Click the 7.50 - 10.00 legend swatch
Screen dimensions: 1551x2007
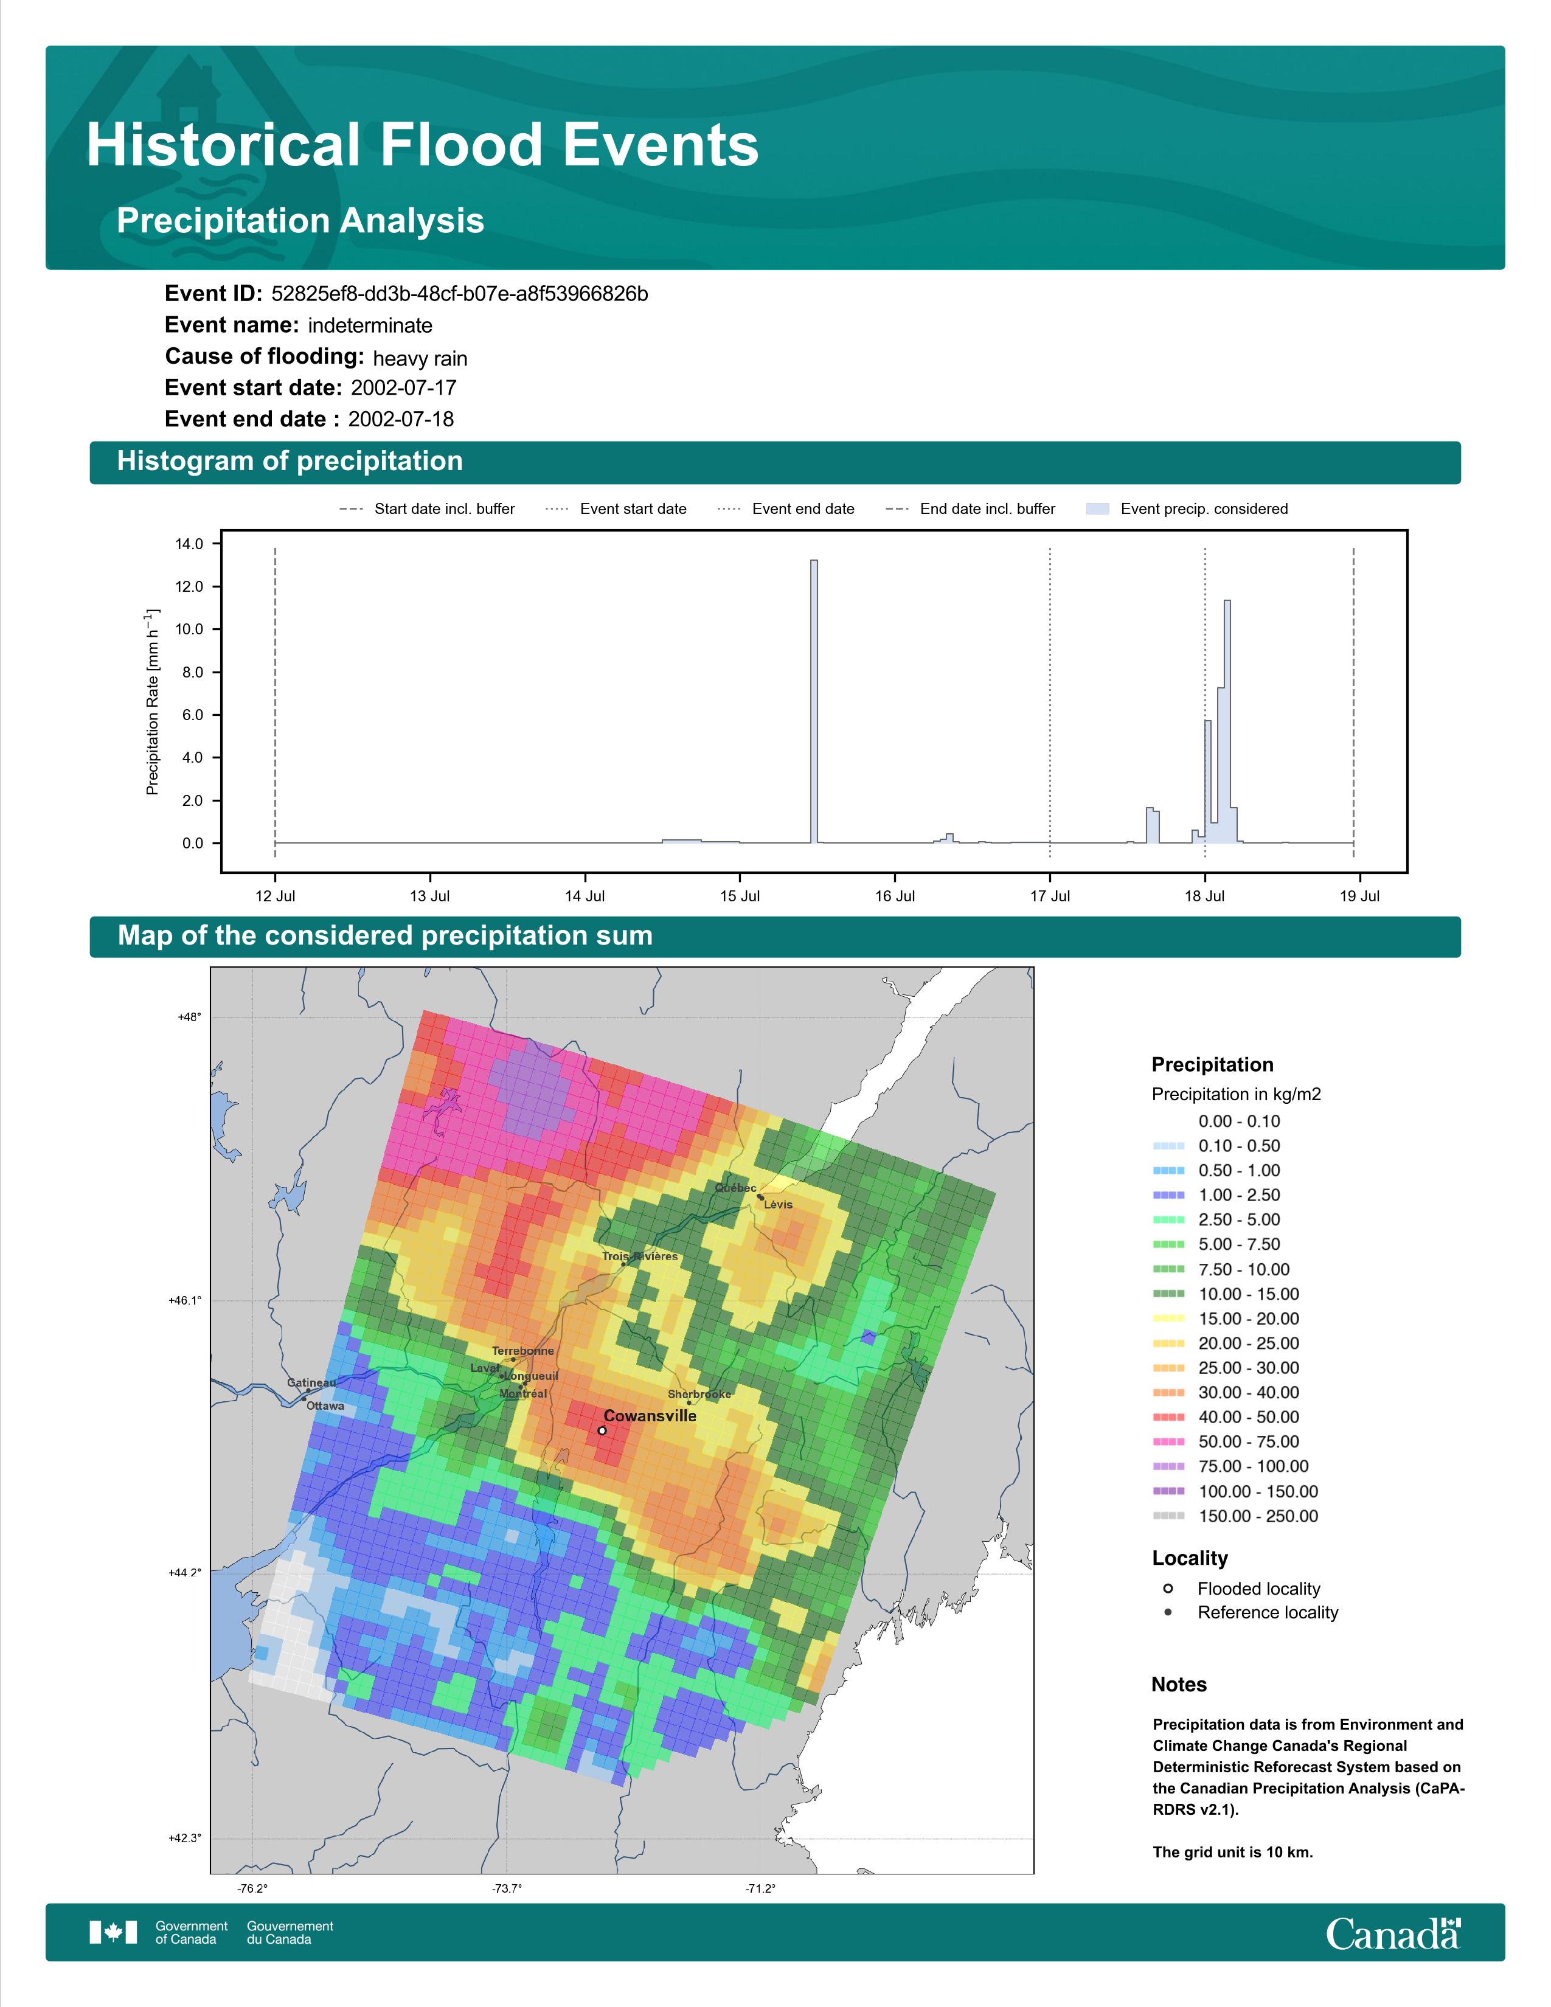[1169, 1269]
